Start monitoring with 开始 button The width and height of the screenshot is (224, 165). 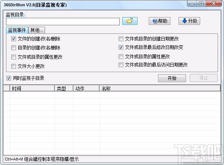(x=172, y=78)
